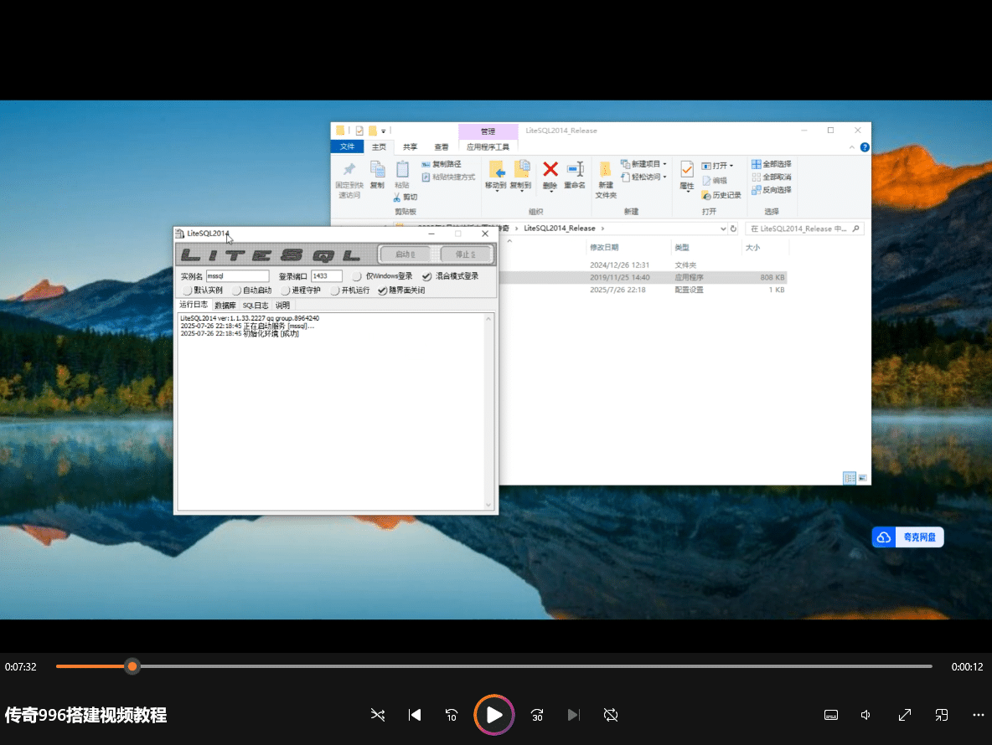Toggle repeat playback icon

[x=611, y=715]
